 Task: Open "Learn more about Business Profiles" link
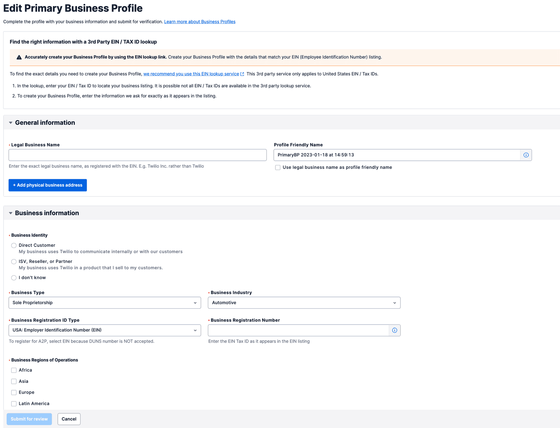pyautogui.click(x=199, y=21)
